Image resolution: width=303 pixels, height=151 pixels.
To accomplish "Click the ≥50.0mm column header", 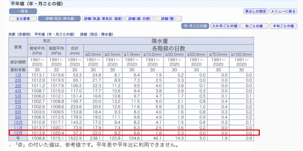I will [196, 54].
